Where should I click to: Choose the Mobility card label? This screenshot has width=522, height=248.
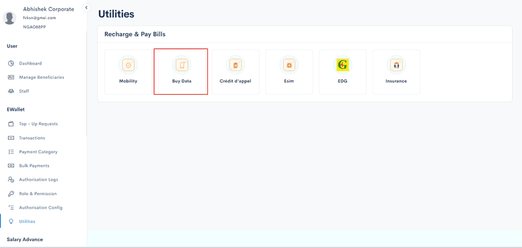coord(128,81)
